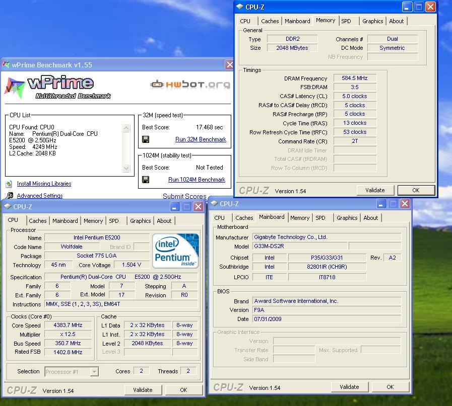
Task: Click the CPU-Z title icon of Memory window
Action: [x=239, y=7]
